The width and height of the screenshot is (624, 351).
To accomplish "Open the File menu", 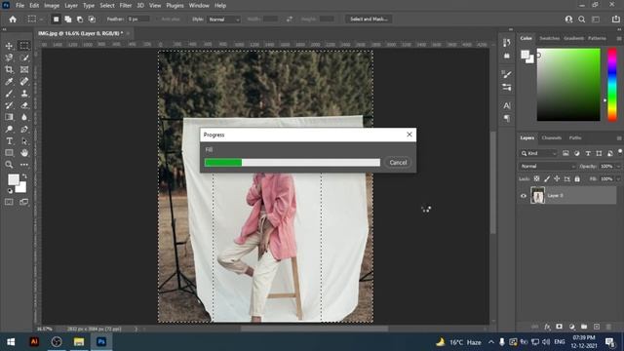I will point(19,6).
